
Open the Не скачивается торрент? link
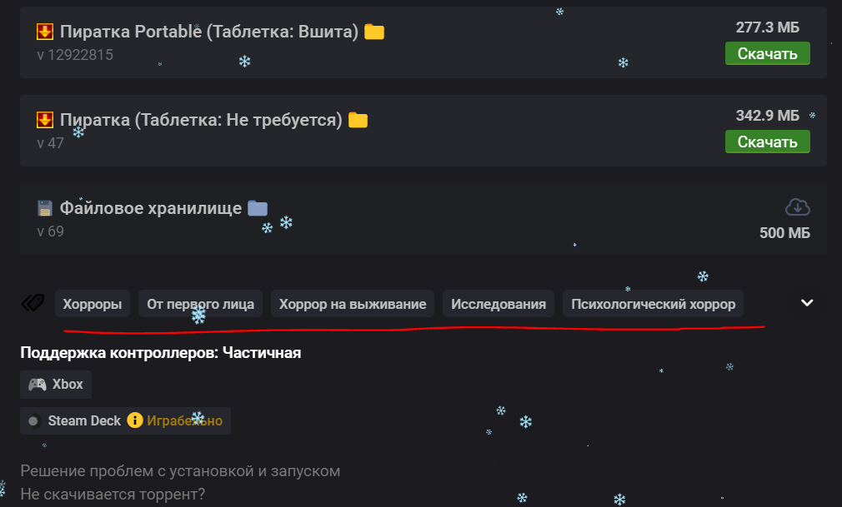point(113,495)
